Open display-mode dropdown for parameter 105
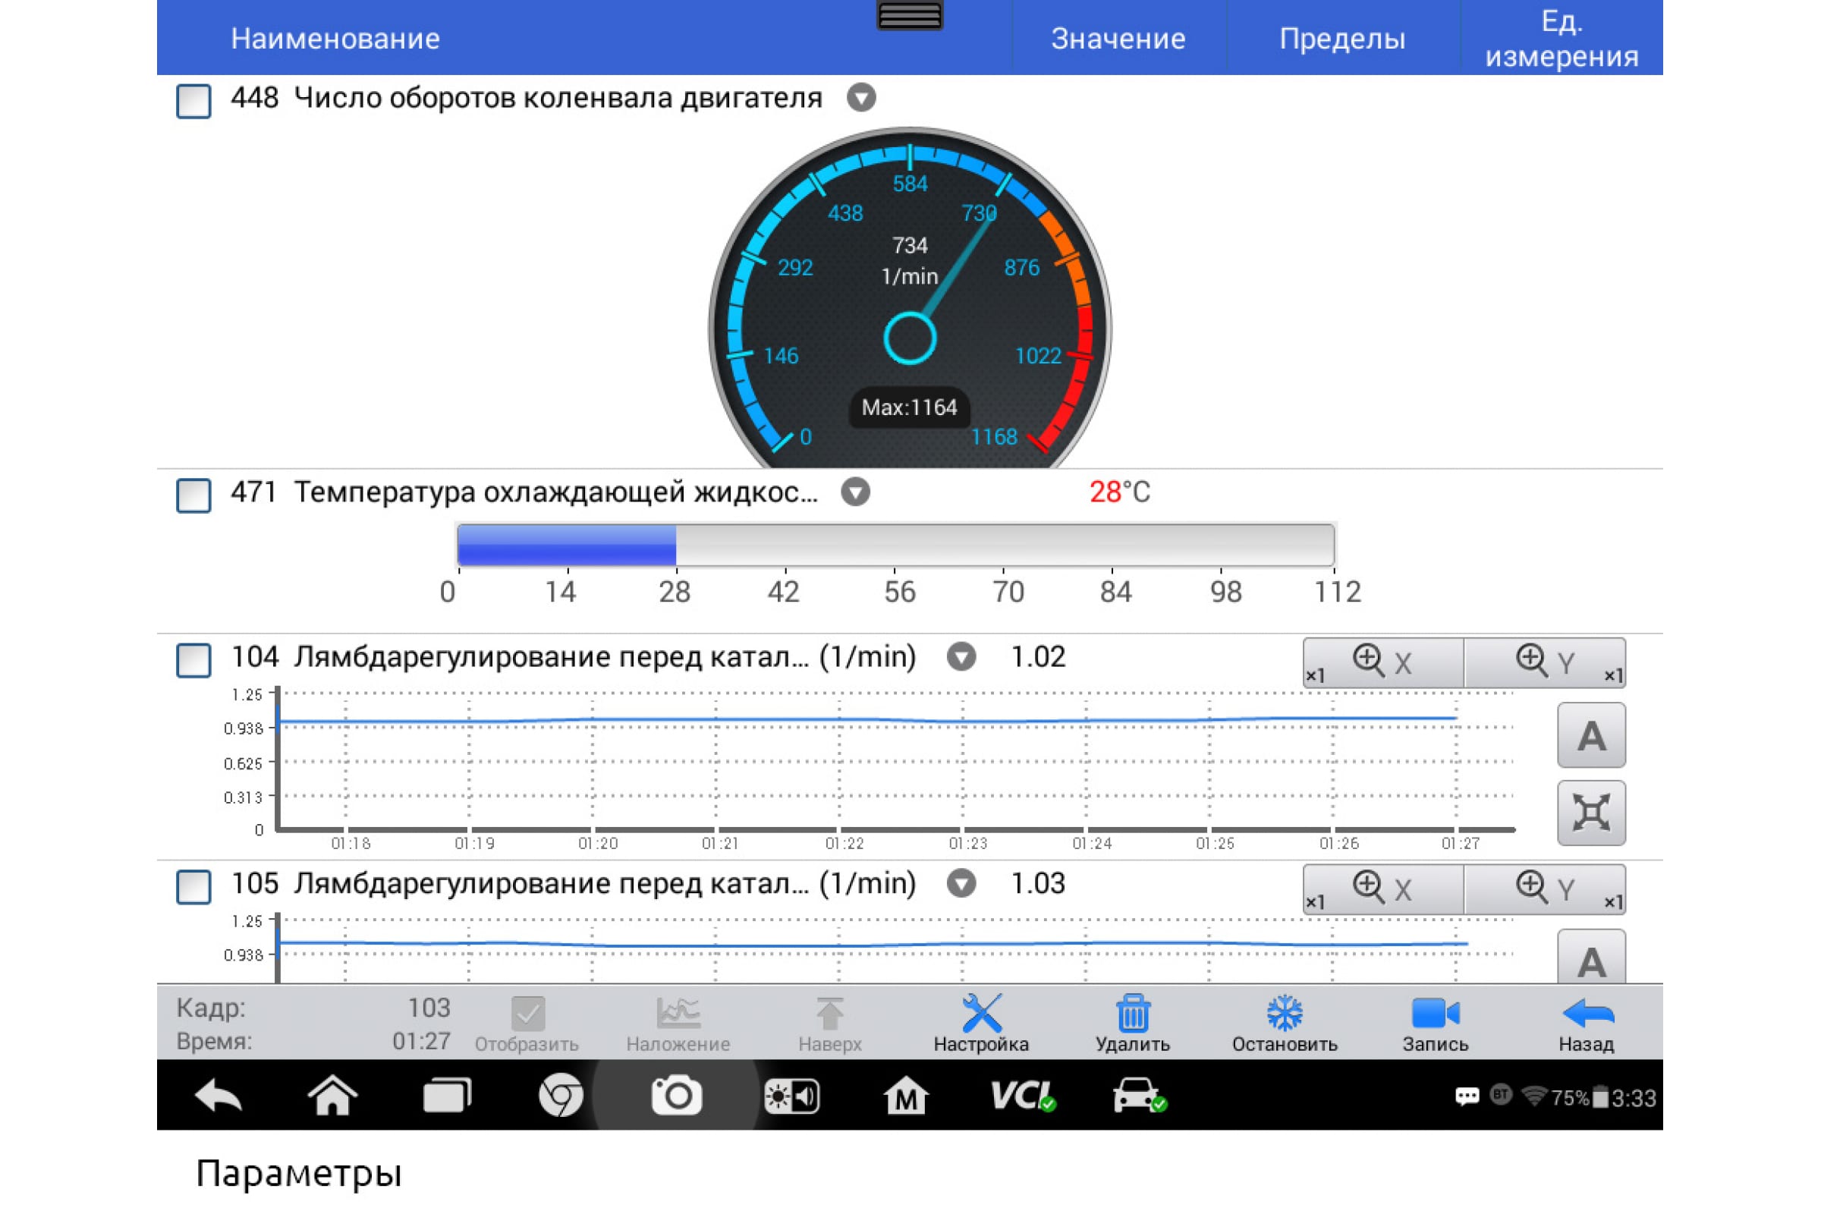The image size is (1821, 1214). 961,883
